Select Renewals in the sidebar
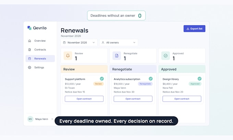Viewport: 233px width, 140px height. (x=40, y=59)
